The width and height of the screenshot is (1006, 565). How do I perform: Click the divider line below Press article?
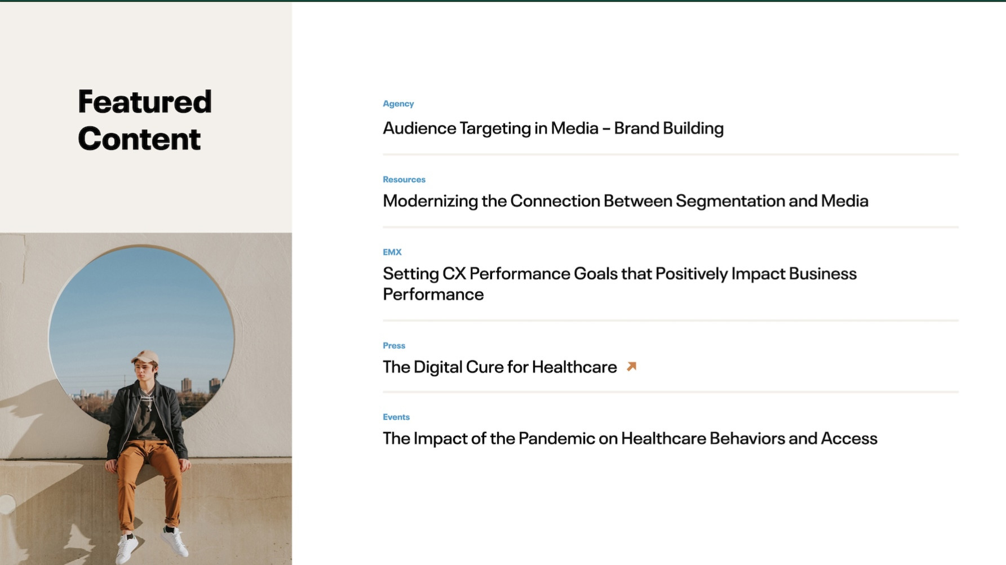(x=670, y=392)
